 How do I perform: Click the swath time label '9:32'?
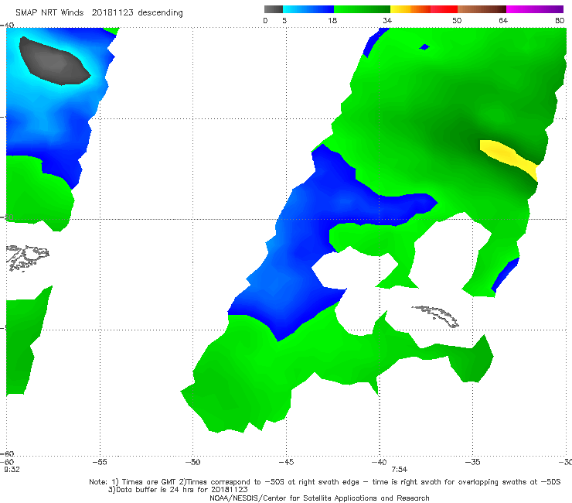[12, 469]
